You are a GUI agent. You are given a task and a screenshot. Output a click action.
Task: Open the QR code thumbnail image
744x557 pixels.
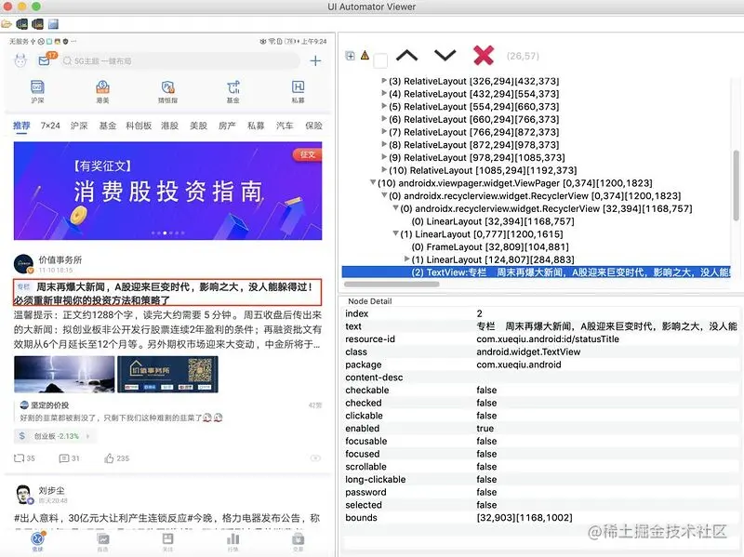click(167, 375)
